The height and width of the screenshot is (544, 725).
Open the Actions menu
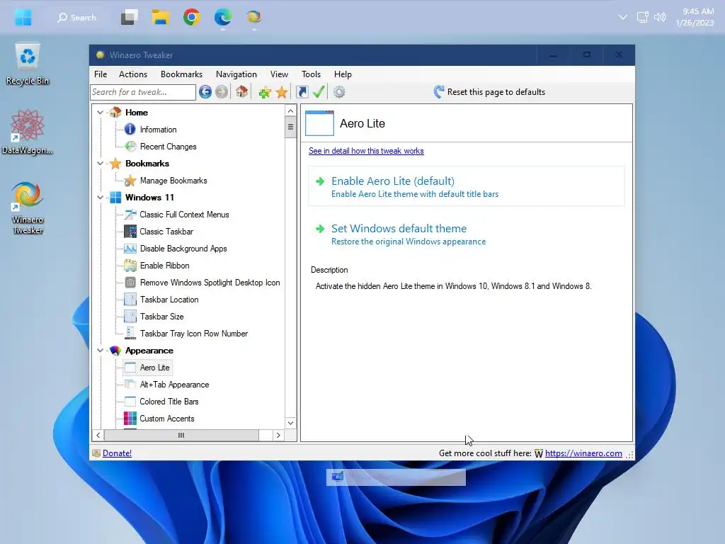(133, 74)
